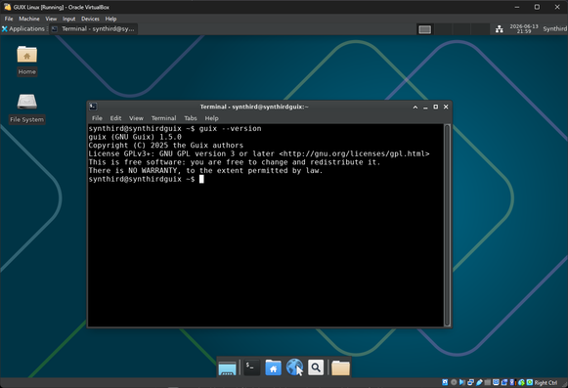Click 'guix (GNU Guix) 1.5.0' output line
Viewport: 568px width, 388px height.
coord(135,137)
